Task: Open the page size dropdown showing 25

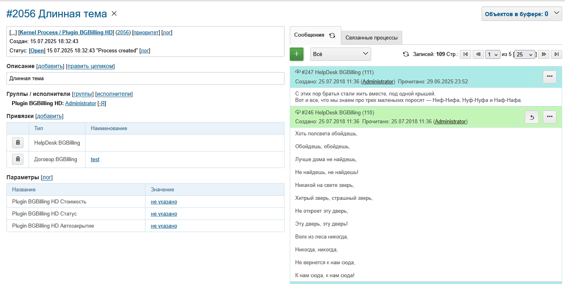Action: coord(524,54)
